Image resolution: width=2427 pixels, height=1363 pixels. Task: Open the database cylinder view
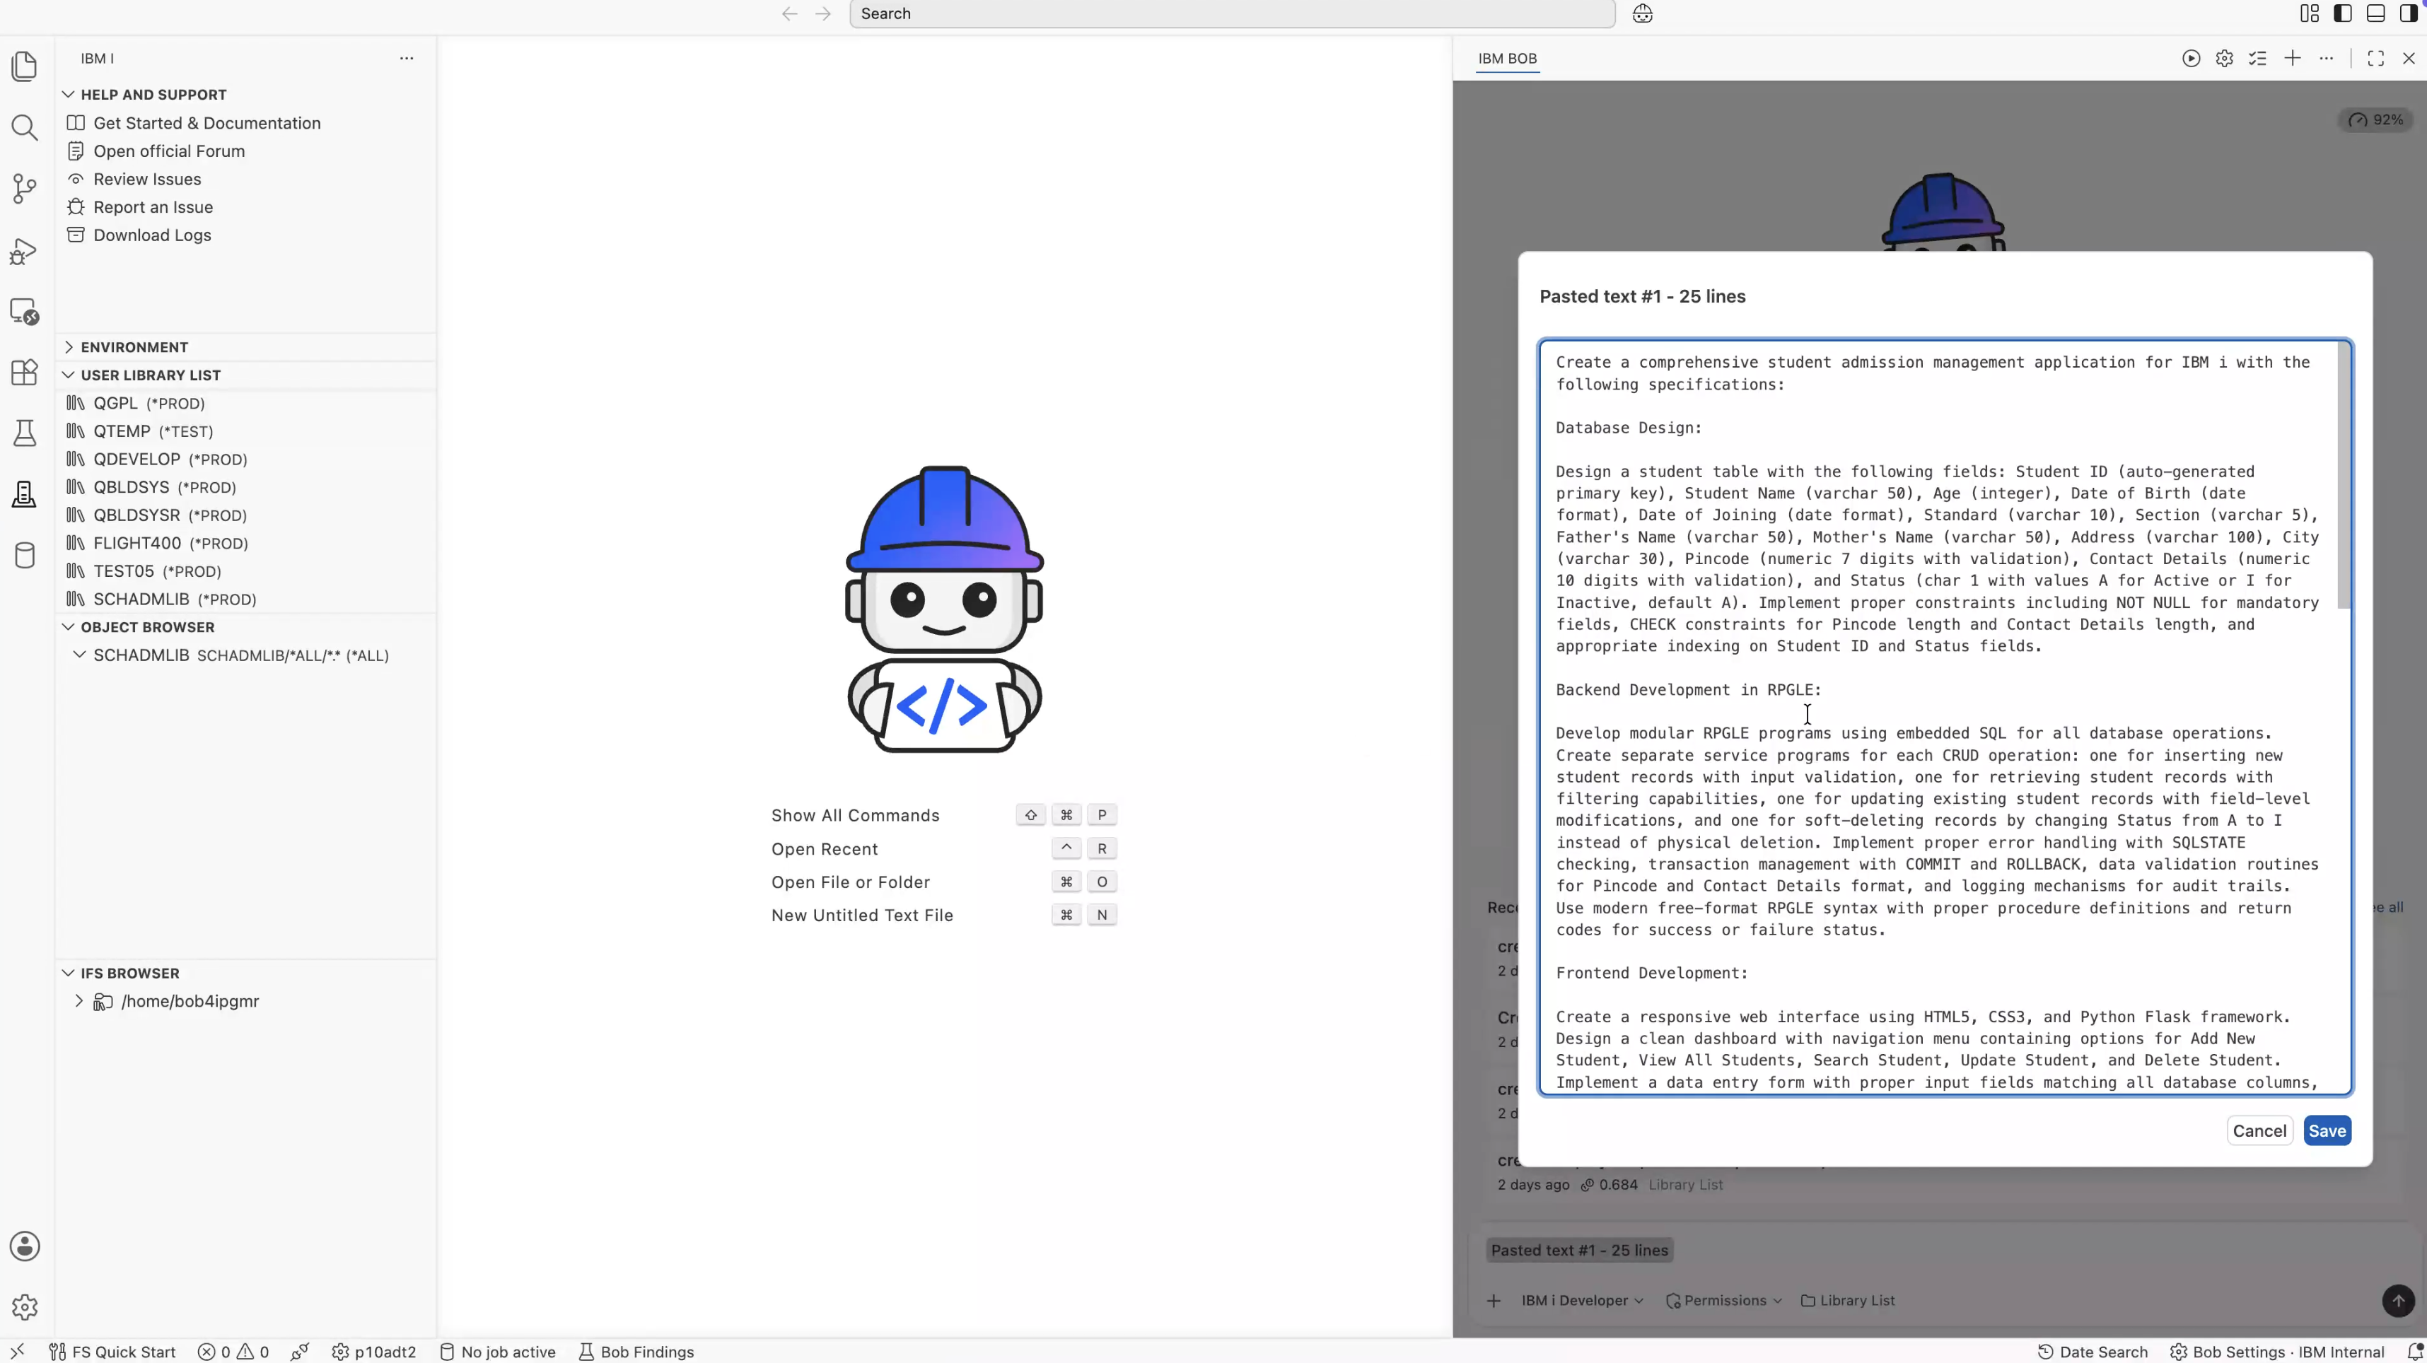[25, 556]
